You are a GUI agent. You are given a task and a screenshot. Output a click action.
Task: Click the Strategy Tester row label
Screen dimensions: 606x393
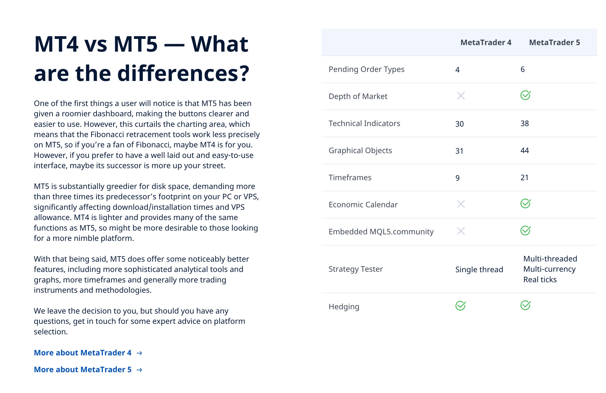(x=355, y=269)
